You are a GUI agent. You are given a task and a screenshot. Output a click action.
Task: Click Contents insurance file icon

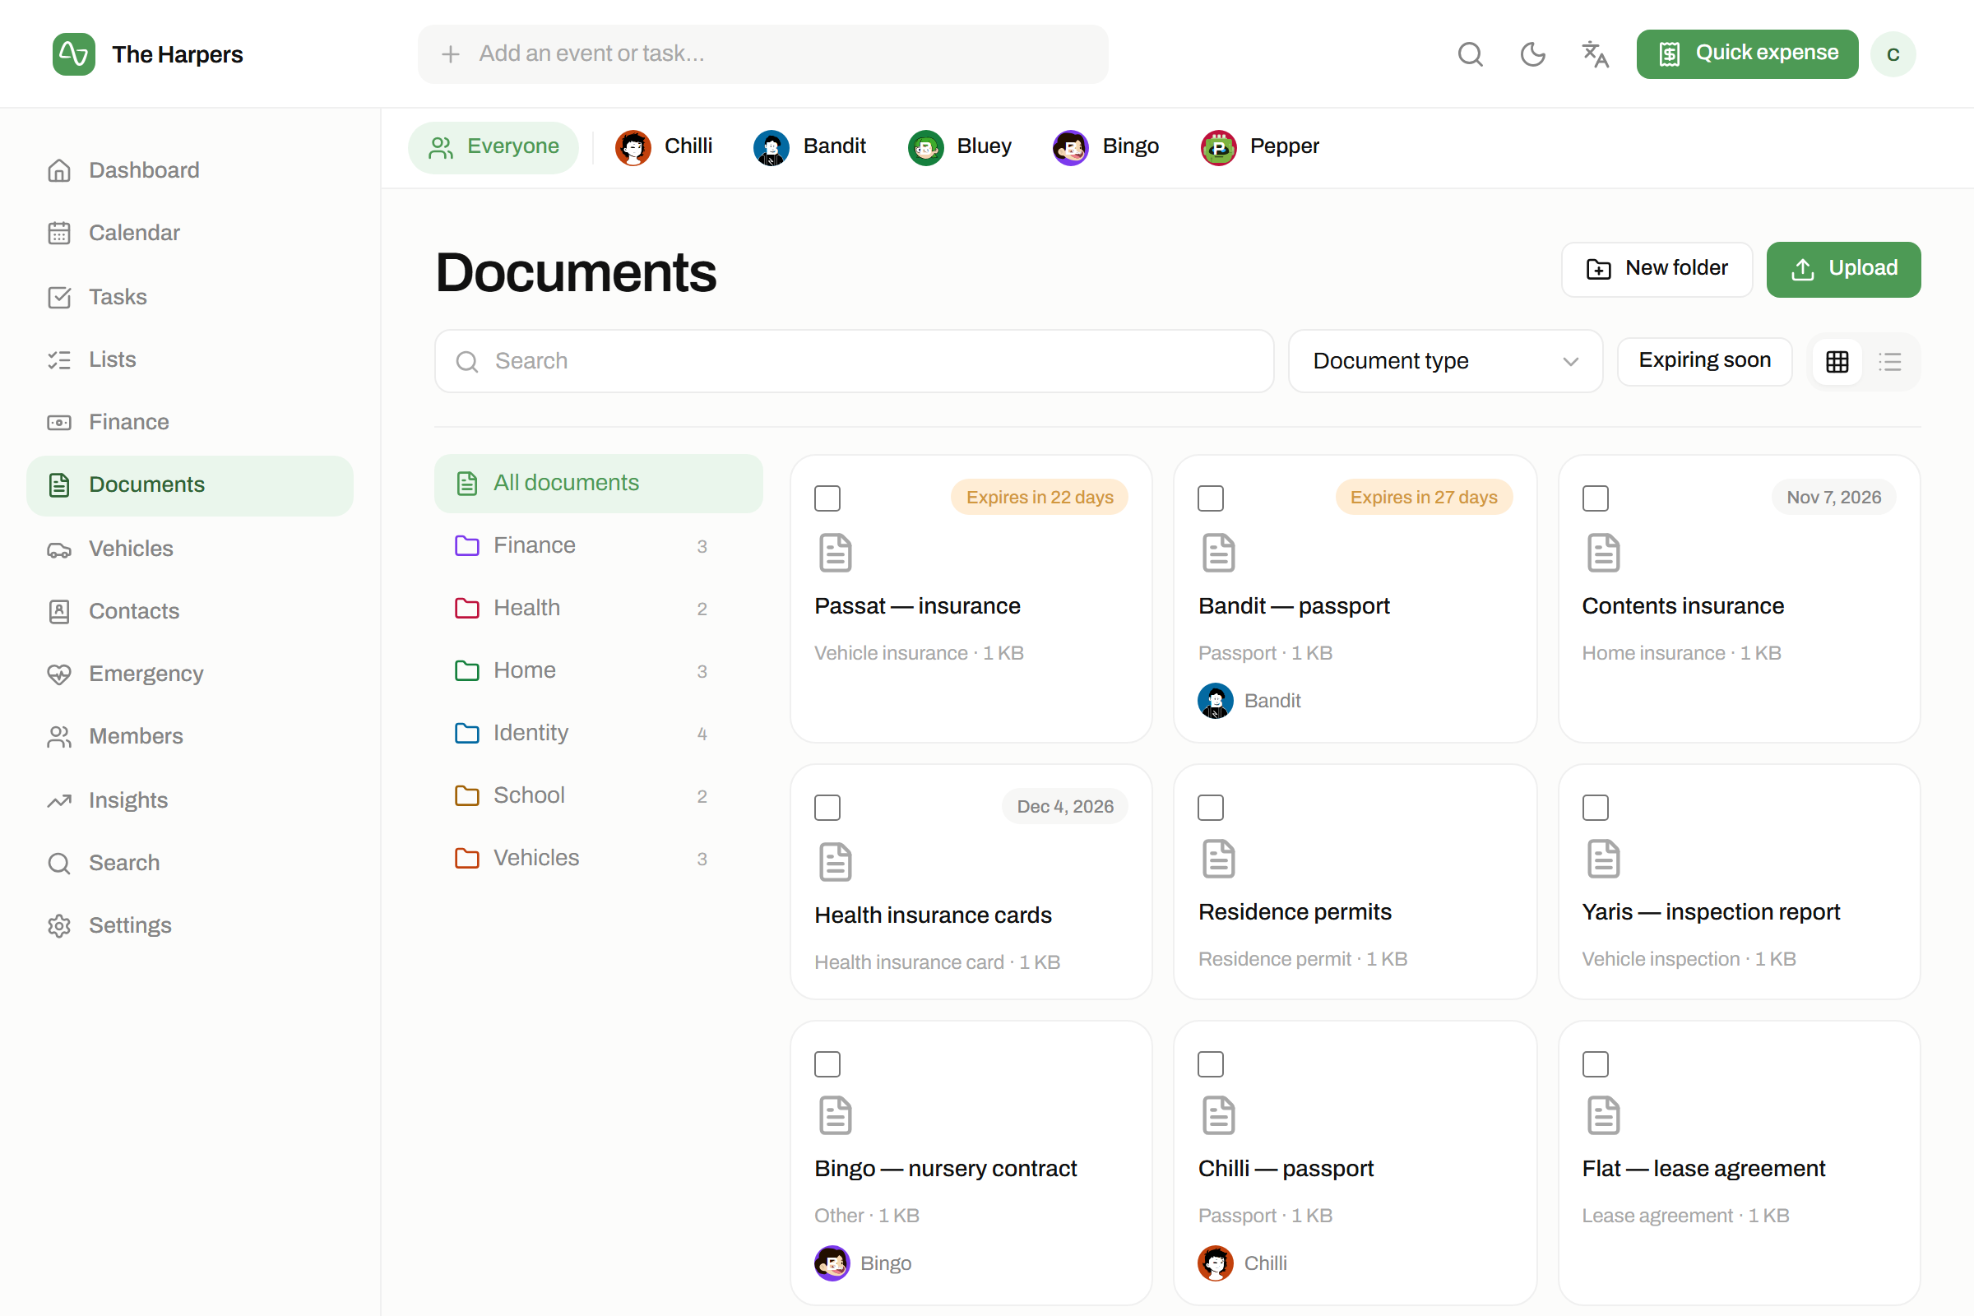point(1603,552)
